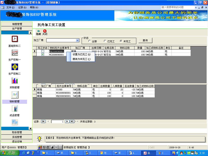This screenshot has height=156, width=208.
Task: Choose 撤消为未完工 from context menu
Action: (82, 59)
